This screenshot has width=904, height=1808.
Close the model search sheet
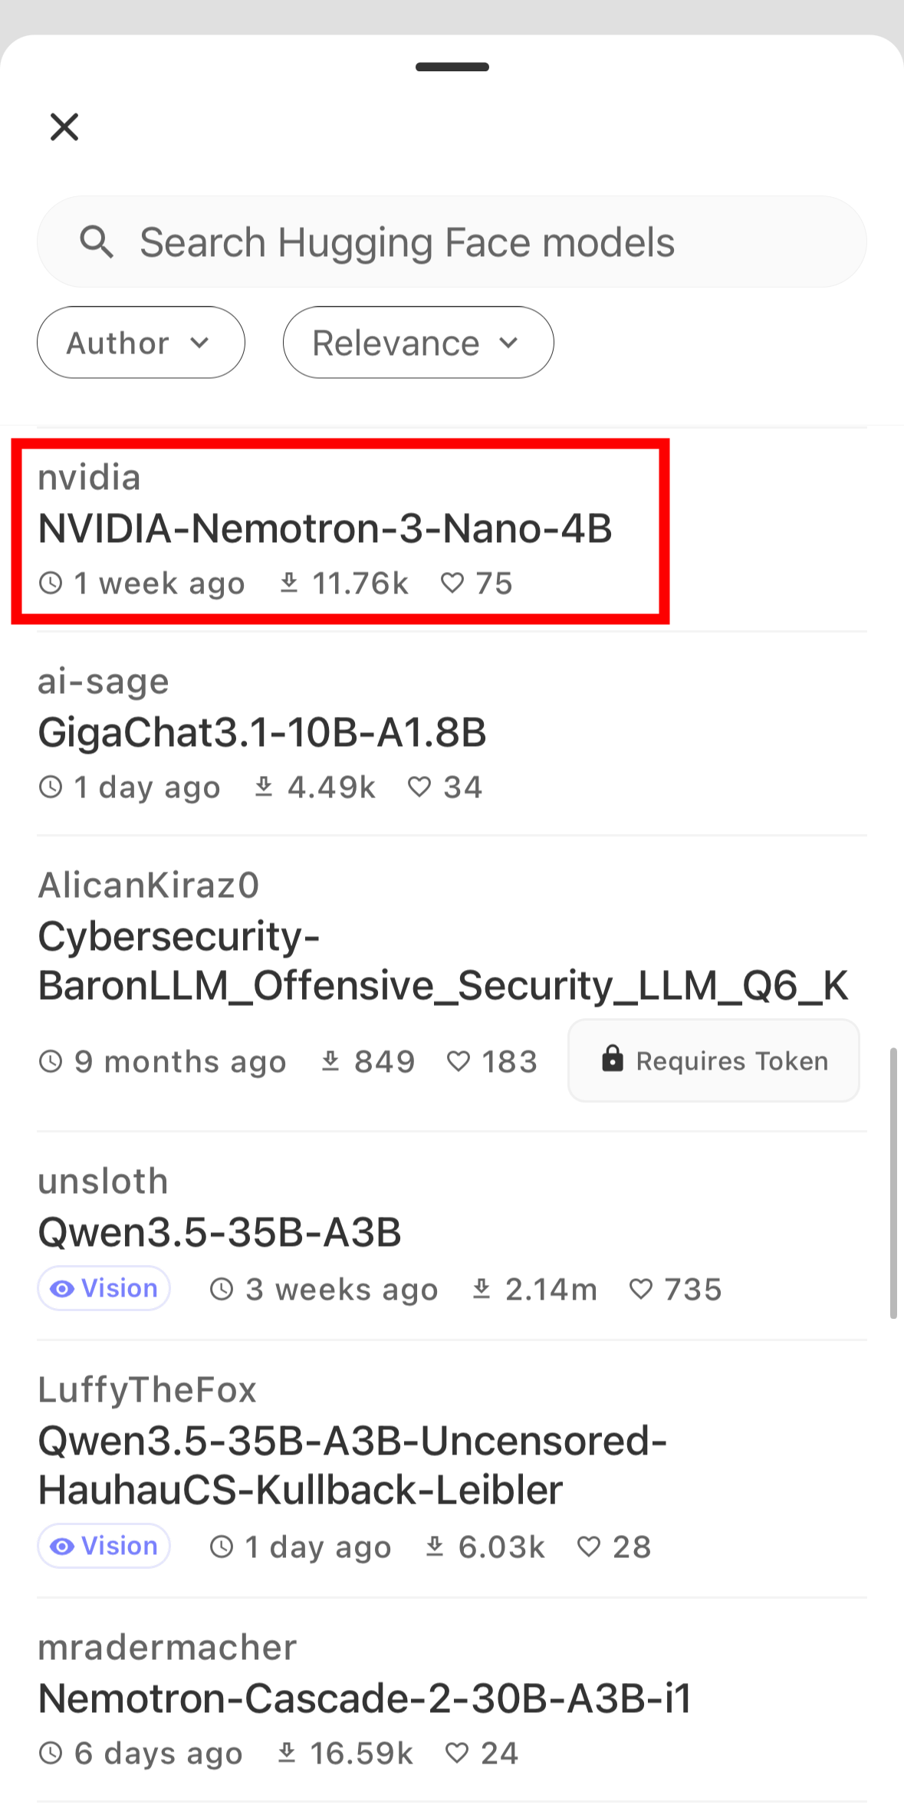64,127
